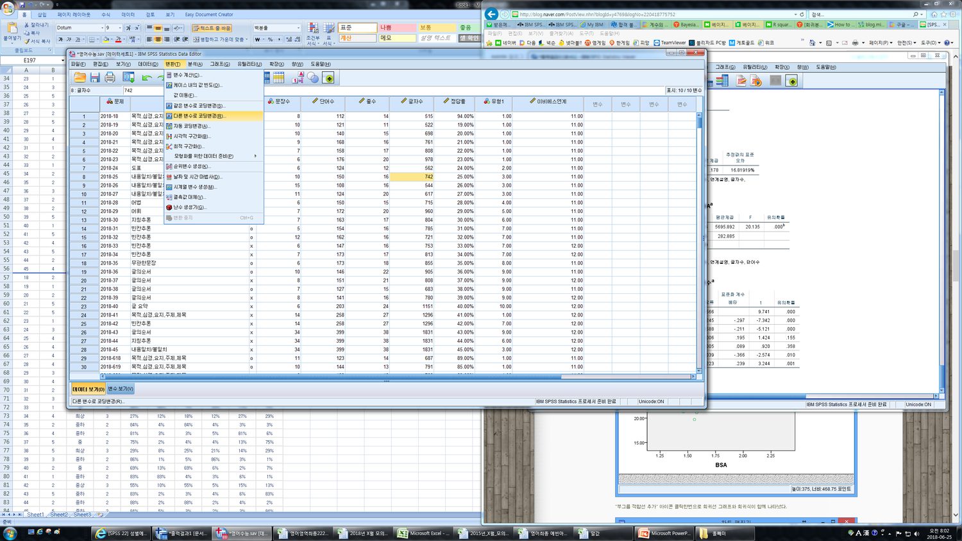Open the TeamViewer bookmark in favorites bar

pyautogui.click(x=669, y=43)
